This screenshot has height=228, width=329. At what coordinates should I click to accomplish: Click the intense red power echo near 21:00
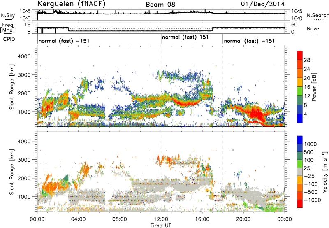256,114
